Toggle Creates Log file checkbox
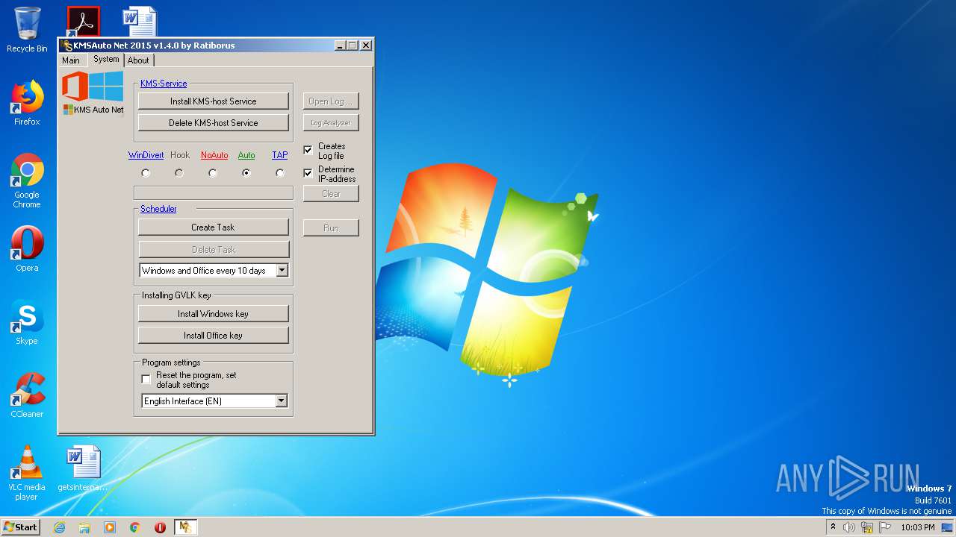Viewport: 956px width, 537px height. click(x=308, y=151)
